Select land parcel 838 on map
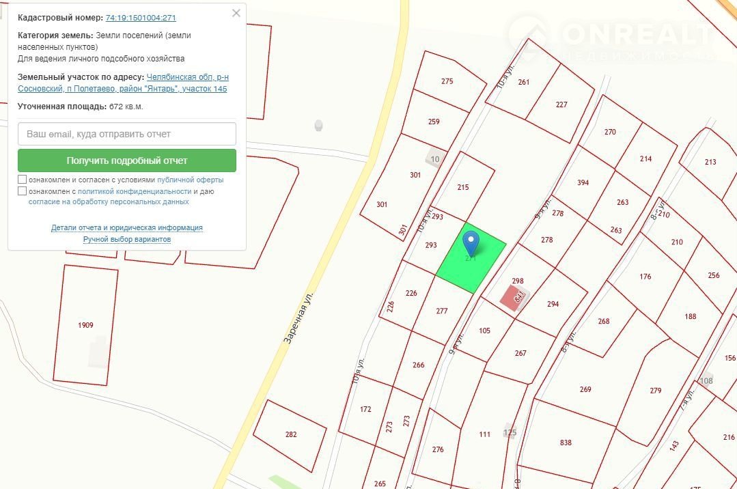The image size is (737, 489). [x=566, y=443]
